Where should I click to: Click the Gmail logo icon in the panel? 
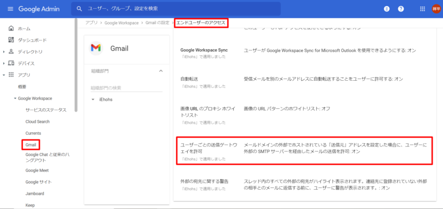pyautogui.click(x=95, y=49)
